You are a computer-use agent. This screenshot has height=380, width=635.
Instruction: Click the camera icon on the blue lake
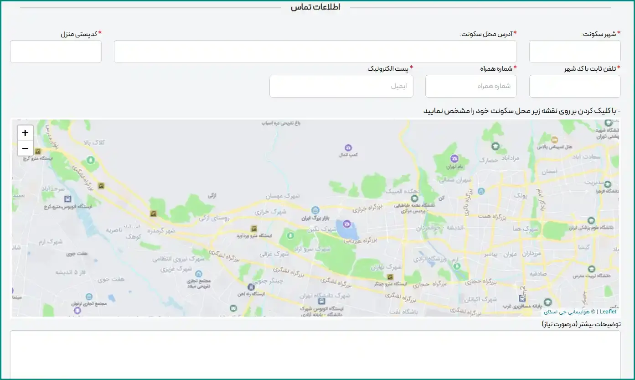coord(346,224)
